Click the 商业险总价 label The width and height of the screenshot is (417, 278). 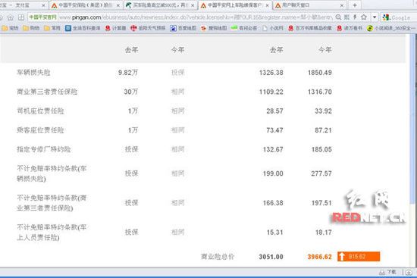(x=218, y=257)
